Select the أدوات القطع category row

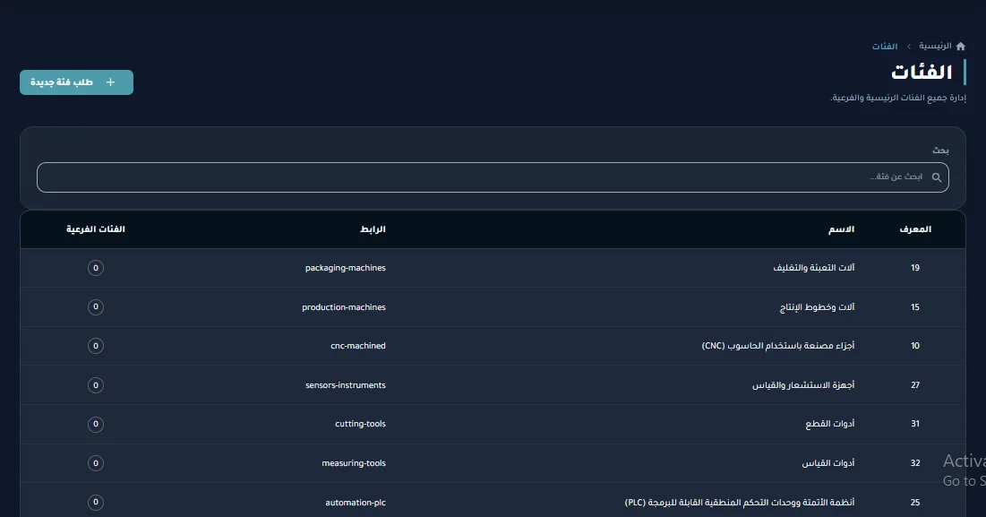pyautogui.click(x=493, y=424)
